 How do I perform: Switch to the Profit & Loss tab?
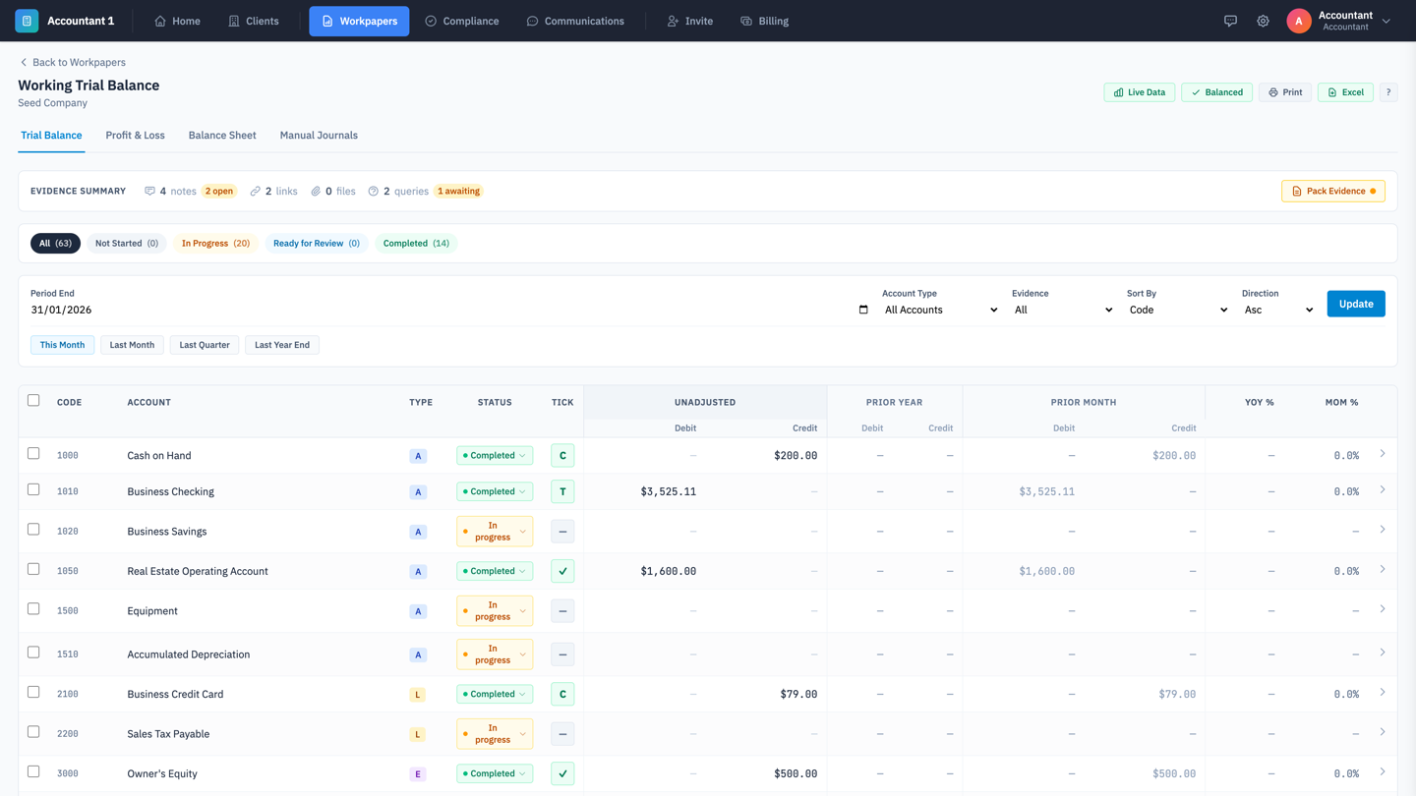pyautogui.click(x=135, y=135)
